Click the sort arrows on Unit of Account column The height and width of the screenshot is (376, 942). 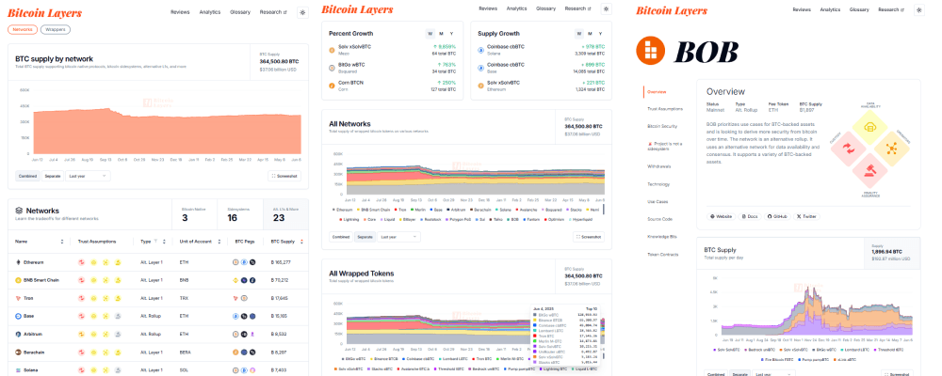pos(219,242)
